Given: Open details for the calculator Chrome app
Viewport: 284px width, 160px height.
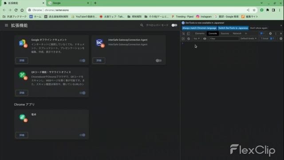Looking at the screenshot, I should pyautogui.click(x=22, y=135).
